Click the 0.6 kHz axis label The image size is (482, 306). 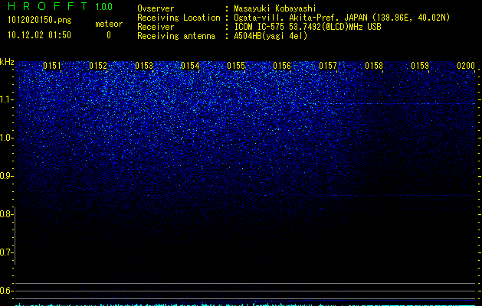click(6, 291)
